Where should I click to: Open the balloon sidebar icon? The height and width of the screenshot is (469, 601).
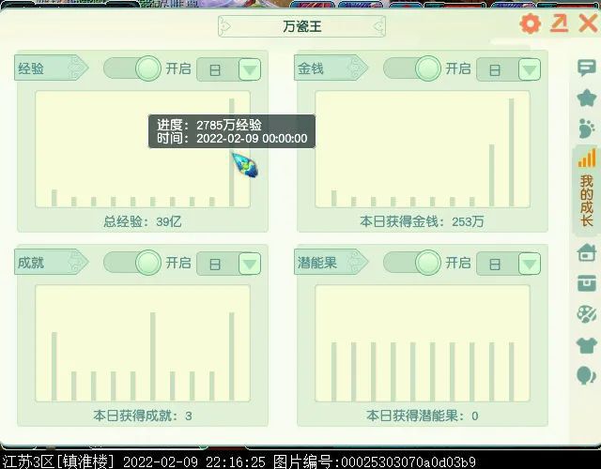point(586,375)
